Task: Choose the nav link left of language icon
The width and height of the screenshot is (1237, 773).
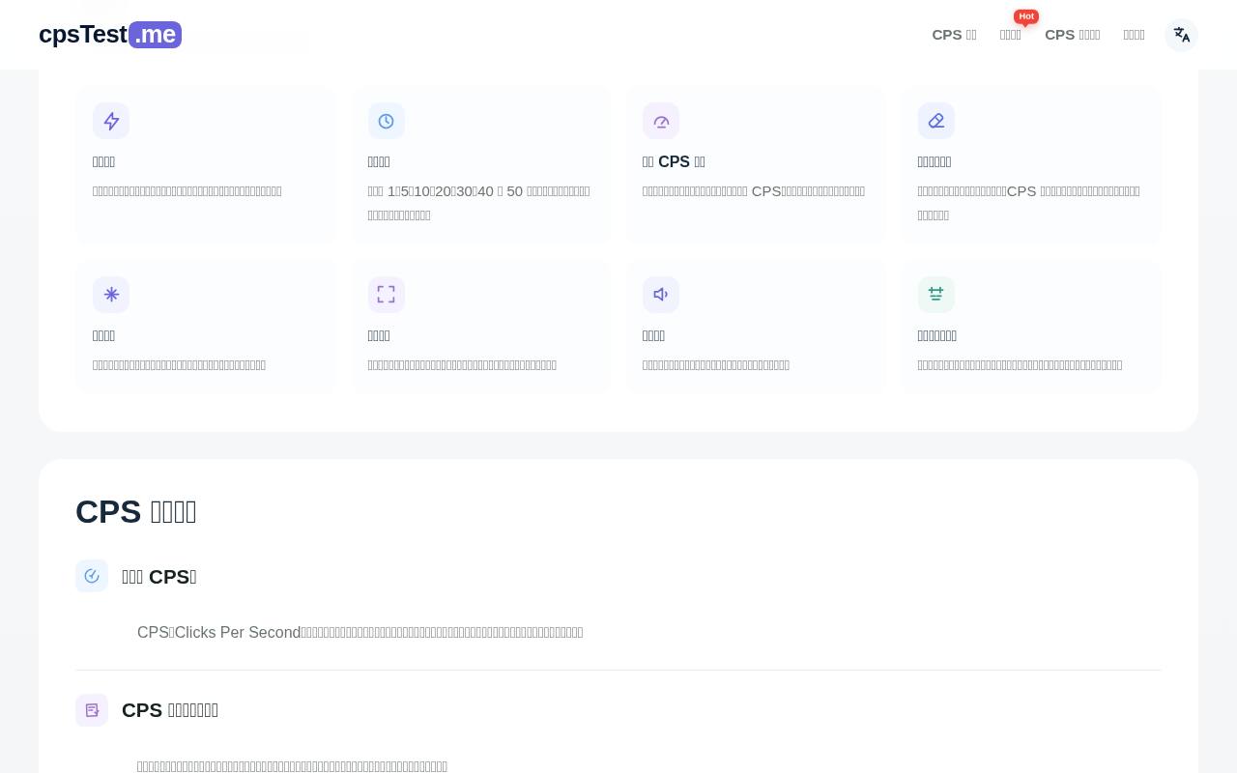Action: 1135,35
